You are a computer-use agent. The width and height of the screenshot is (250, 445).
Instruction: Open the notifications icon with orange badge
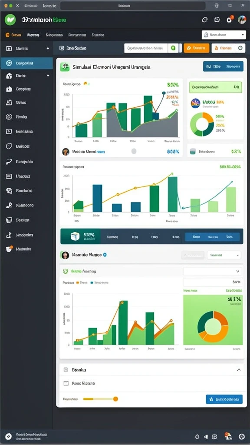pos(229,19)
